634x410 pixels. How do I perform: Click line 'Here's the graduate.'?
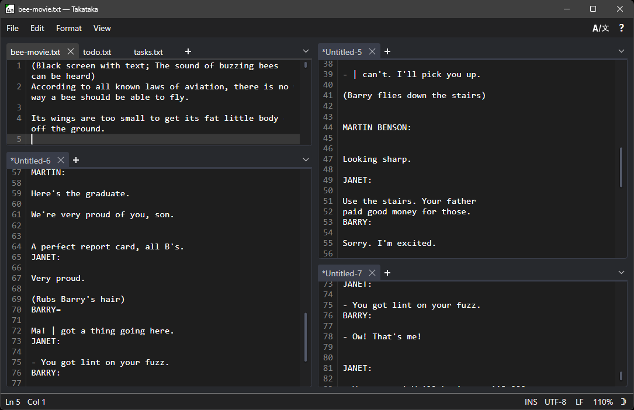[x=80, y=193]
